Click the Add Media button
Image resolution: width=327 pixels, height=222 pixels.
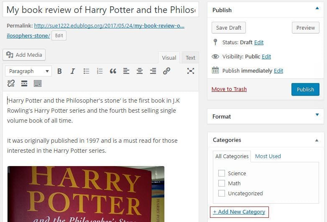point(24,55)
